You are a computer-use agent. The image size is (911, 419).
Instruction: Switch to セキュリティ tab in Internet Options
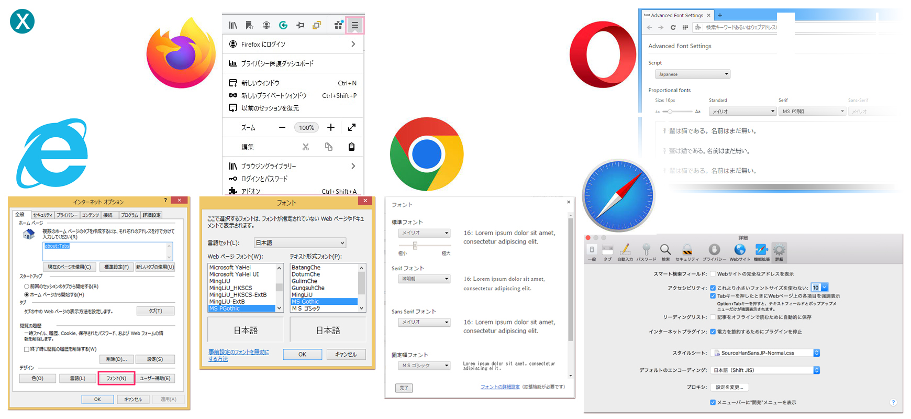pyautogui.click(x=42, y=215)
